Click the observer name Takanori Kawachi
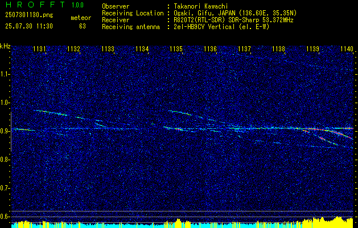358x228 pixels. pos(200,6)
